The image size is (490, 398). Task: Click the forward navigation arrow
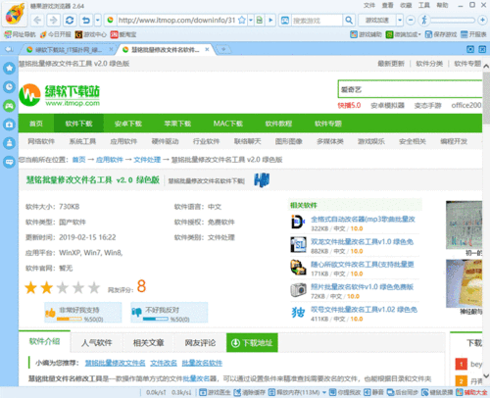[x=53, y=21]
